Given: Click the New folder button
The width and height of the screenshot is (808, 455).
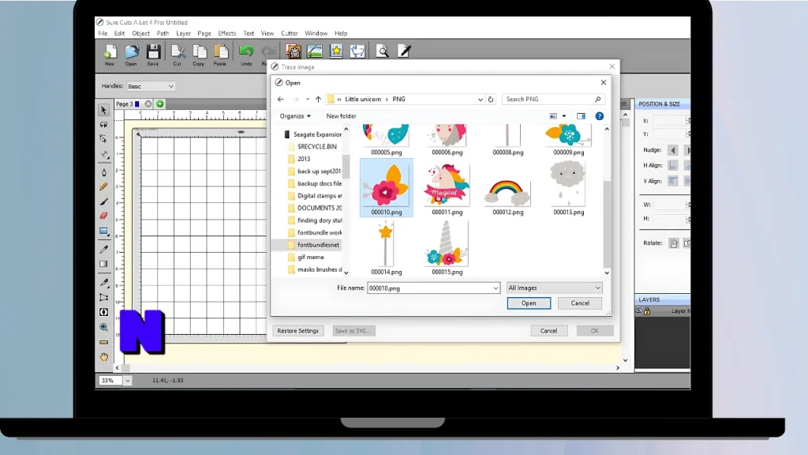Looking at the screenshot, I should click(x=341, y=116).
